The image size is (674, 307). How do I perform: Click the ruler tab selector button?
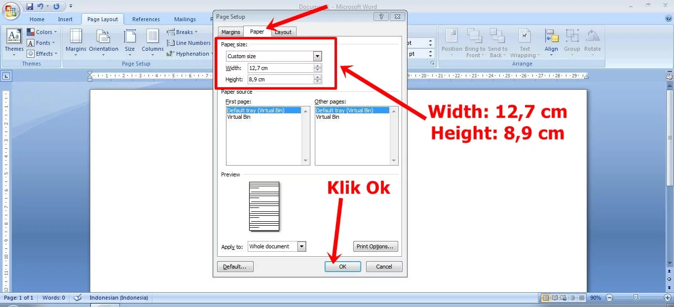pyautogui.click(x=6, y=76)
